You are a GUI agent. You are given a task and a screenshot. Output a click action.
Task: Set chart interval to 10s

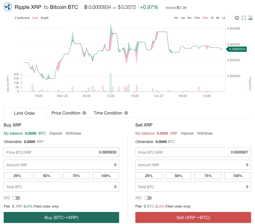point(176,18)
